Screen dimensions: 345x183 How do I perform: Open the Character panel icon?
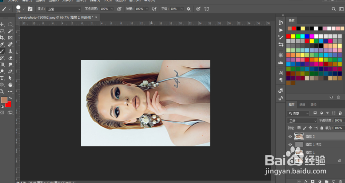[x=281, y=73]
